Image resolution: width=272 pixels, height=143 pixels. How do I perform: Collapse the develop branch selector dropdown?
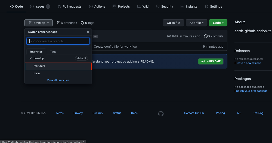(39, 23)
